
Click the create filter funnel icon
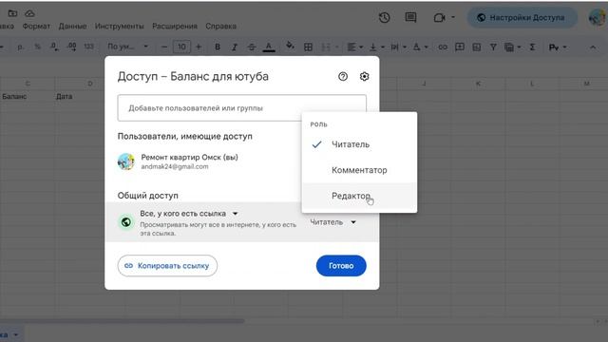click(493, 47)
